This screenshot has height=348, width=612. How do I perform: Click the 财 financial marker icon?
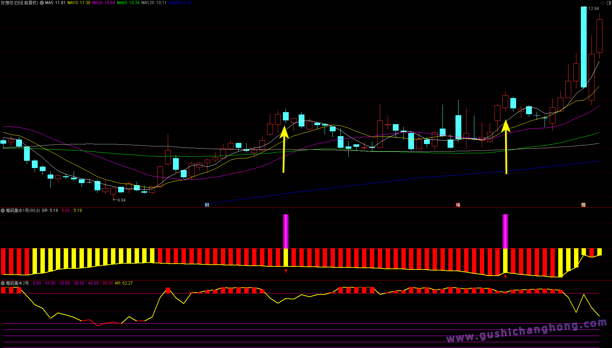[x=207, y=205]
